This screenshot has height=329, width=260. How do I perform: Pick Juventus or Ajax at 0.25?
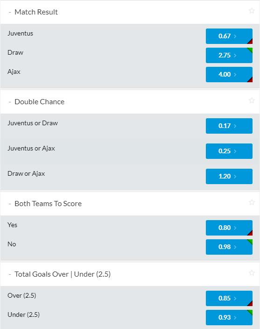click(x=229, y=151)
